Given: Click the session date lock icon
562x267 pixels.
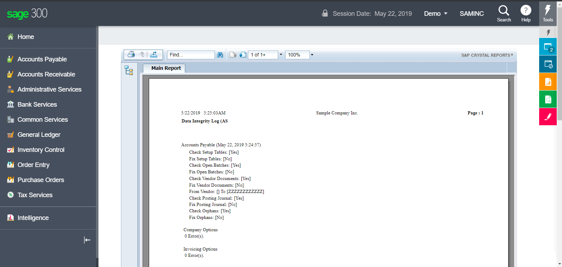Looking at the screenshot, I should click(x=325, y=13).
